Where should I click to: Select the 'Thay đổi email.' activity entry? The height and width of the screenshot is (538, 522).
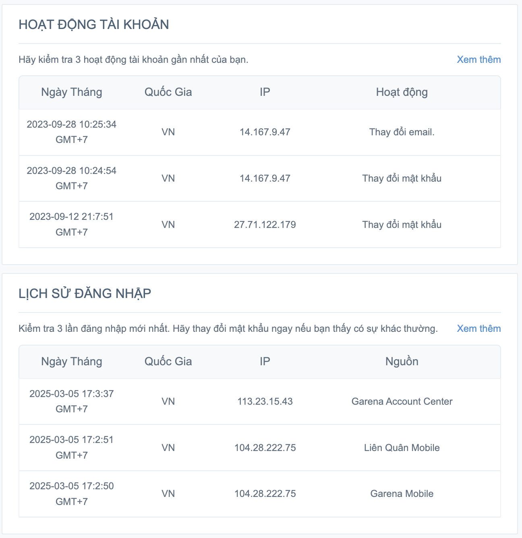click(402, 132)
